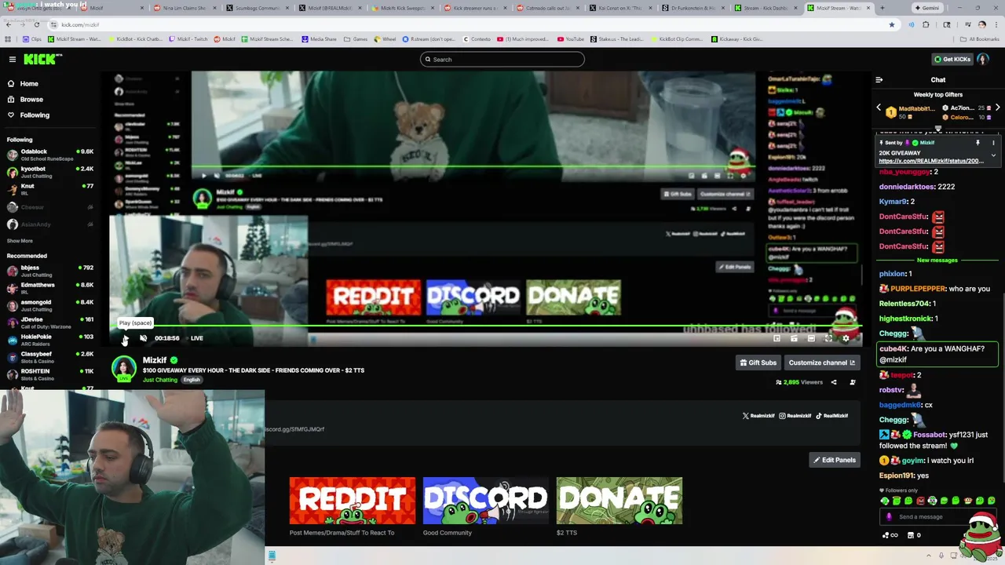Click the video progress bar
Image resolution: width=1005 pixels, height=565 pixels.
point(485,326)
